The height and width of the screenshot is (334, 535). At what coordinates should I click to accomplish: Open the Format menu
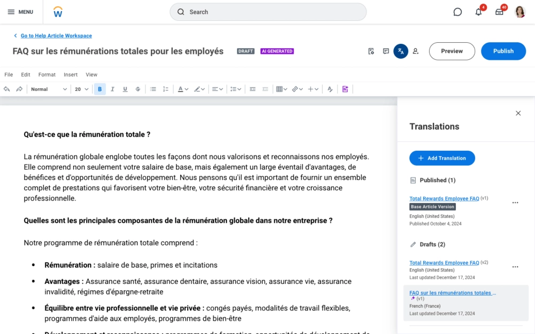(x=47, y=75)
